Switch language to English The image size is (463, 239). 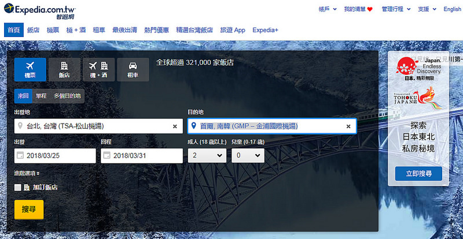(452, 9)
